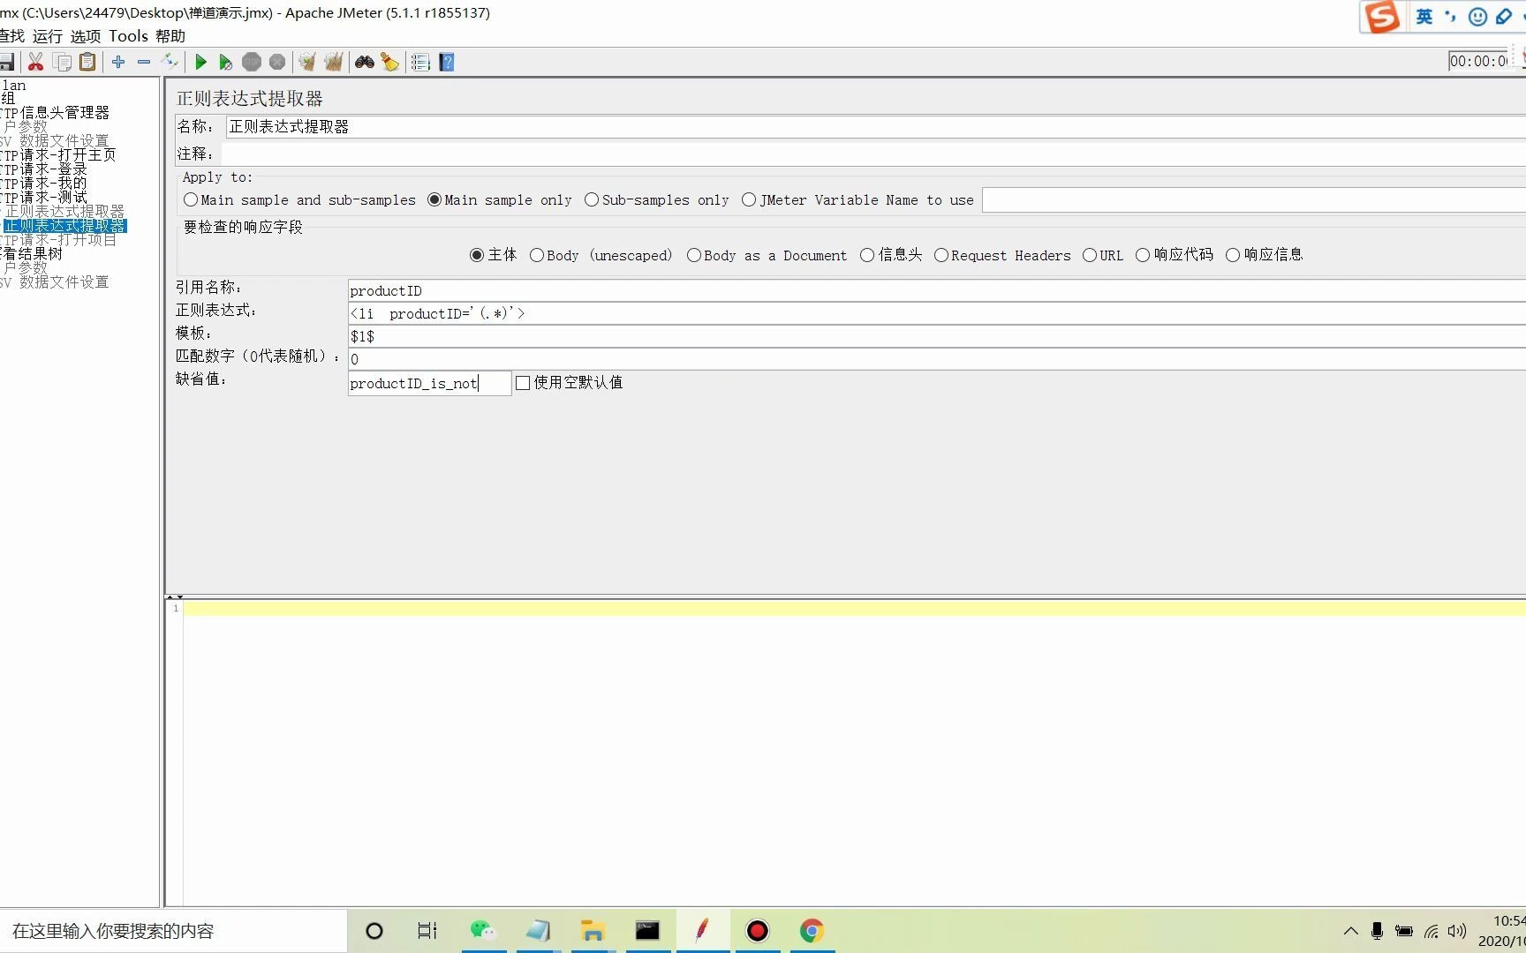Clear results with the single broom icon
Screen dimensions: 1526x953
click(x=307, y=62)
